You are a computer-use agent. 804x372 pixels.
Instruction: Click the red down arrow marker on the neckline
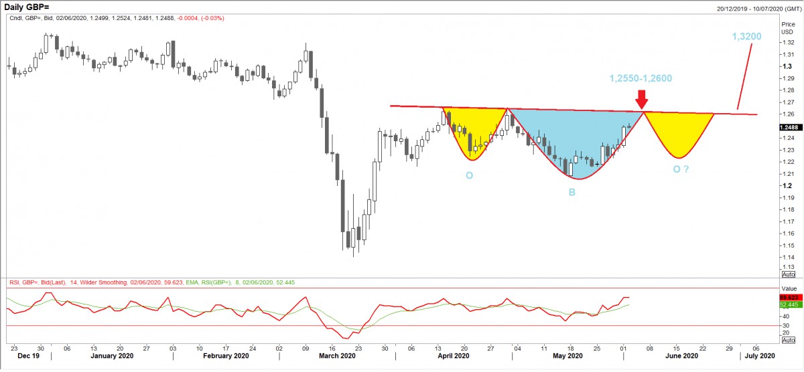[643, 100]
